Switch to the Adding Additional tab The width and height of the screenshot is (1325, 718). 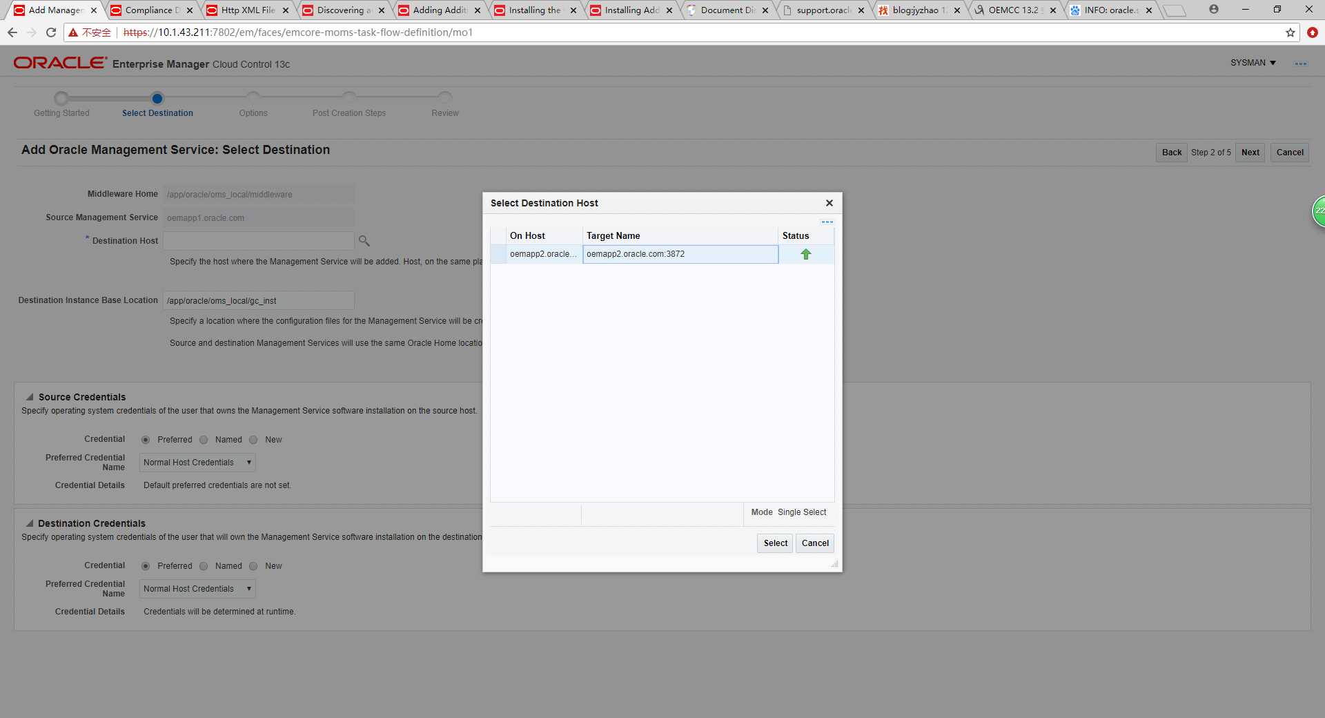[x=440, y=10]
